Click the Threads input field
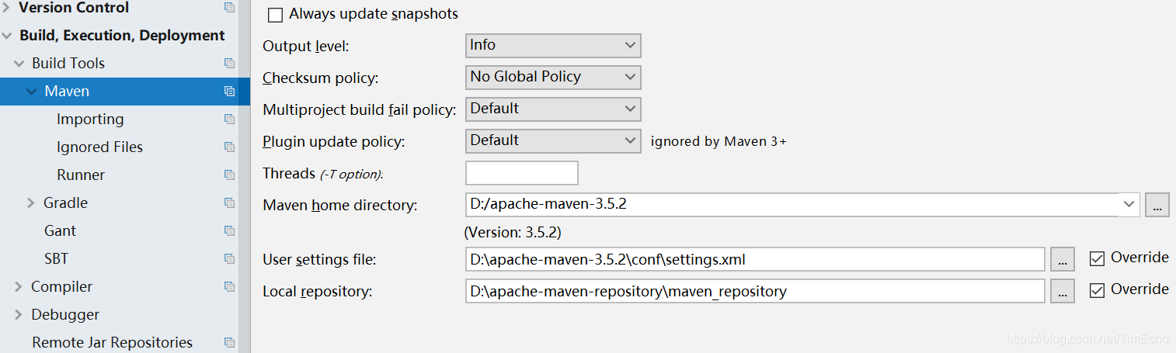This screenshot has width=1176, height=353. pos(522,173)
